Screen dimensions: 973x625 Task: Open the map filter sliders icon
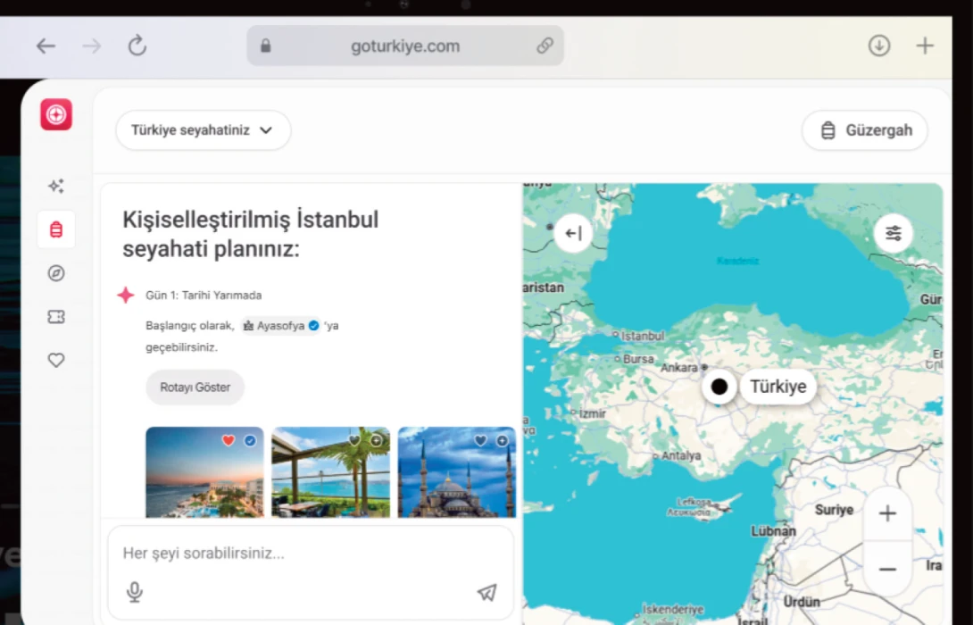point(894,233)
